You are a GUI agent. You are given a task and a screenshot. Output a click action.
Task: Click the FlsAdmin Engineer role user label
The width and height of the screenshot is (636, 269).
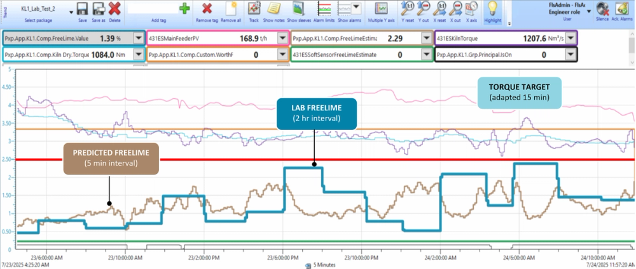point(567,9)
